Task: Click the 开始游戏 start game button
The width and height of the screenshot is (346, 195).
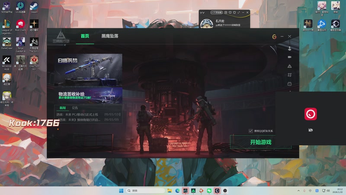Action: point(261,142)
